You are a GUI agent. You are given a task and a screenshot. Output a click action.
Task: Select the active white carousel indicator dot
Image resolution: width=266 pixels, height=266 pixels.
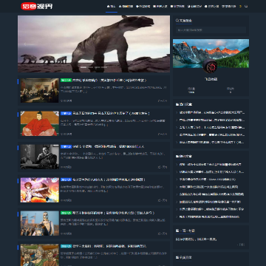pos(83,67)
